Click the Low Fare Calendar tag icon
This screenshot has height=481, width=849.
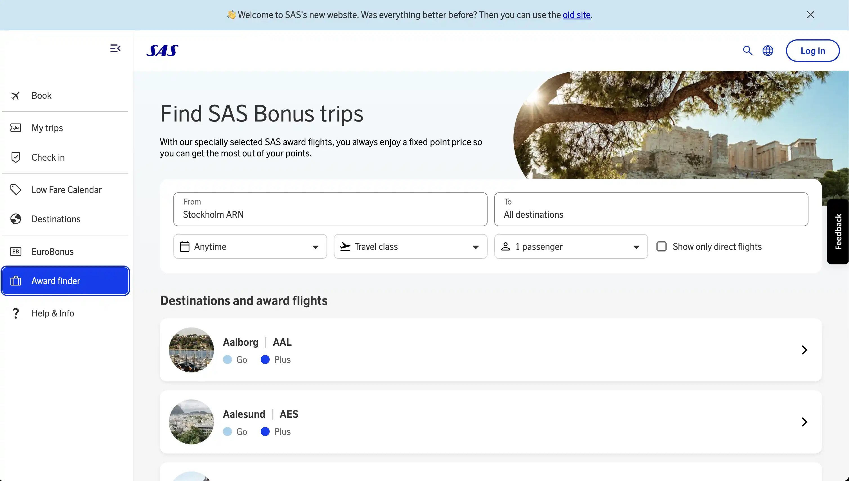click(x=15, y=190)
